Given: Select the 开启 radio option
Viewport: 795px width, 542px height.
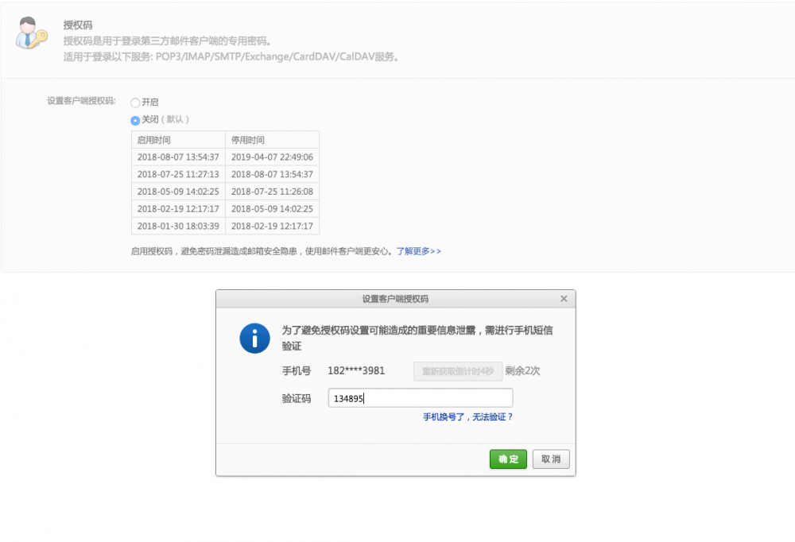Looking at the screenshot, I should 135,102.
